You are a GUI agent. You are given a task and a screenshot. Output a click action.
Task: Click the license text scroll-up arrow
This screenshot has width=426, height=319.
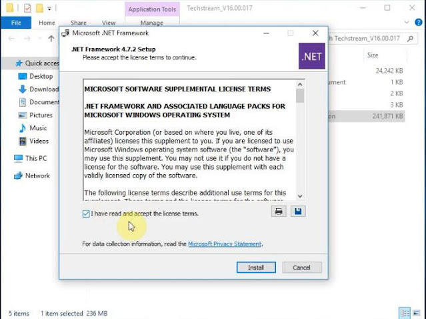pyautogui.click(x=300, y=84)
